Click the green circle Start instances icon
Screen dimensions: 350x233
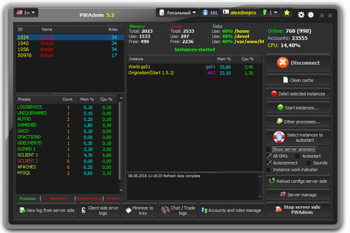280,107
